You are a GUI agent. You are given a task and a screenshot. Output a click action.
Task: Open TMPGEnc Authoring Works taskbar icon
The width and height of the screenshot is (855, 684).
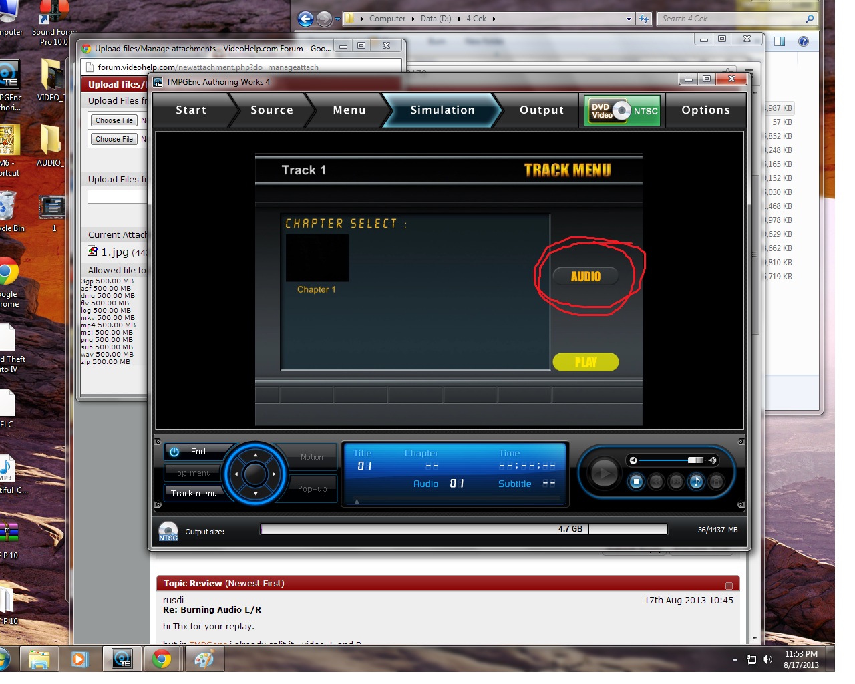point(122,660)
